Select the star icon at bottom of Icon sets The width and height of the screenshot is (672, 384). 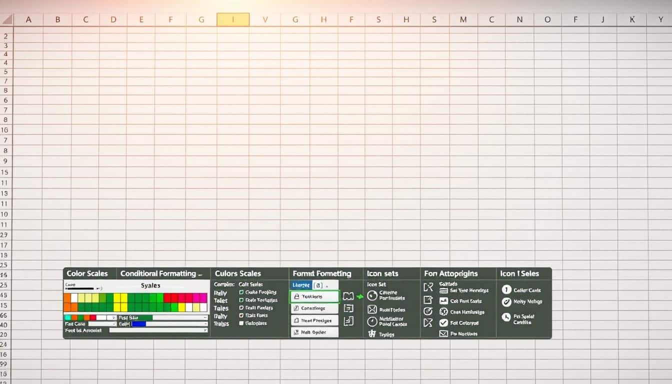372,333
